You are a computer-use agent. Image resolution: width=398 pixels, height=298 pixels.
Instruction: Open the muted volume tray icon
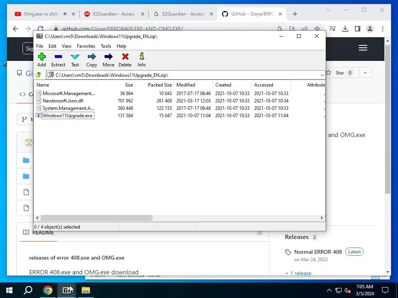click(x=348, y=290)
